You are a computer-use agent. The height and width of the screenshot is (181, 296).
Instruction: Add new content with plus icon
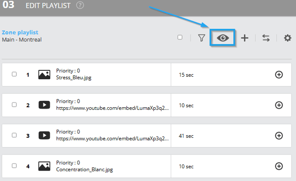245,38
